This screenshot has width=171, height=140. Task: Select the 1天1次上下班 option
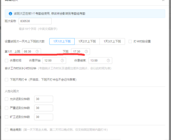point(62,41)
